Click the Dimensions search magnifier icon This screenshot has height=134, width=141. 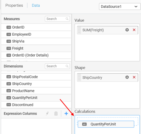pos(67,66)
